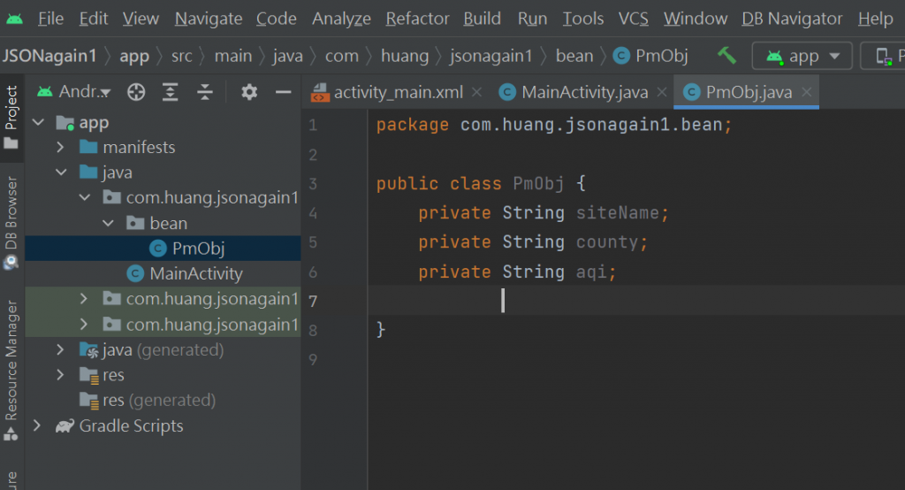Open Project panel settings gear
Screen dimensions: 905x490
[x=249, y=92]
